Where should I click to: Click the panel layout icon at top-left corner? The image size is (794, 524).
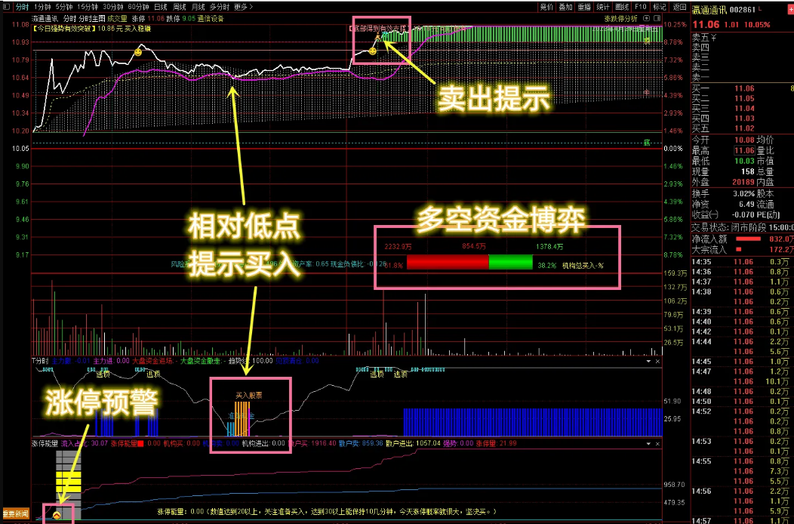coord(6,7)
